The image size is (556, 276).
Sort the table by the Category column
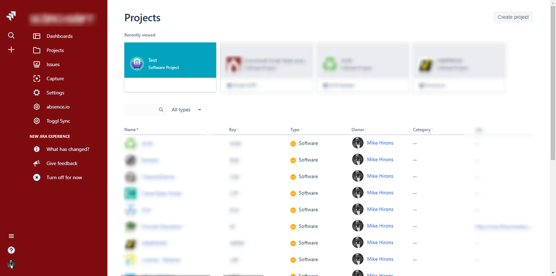[x=422, y=130]
